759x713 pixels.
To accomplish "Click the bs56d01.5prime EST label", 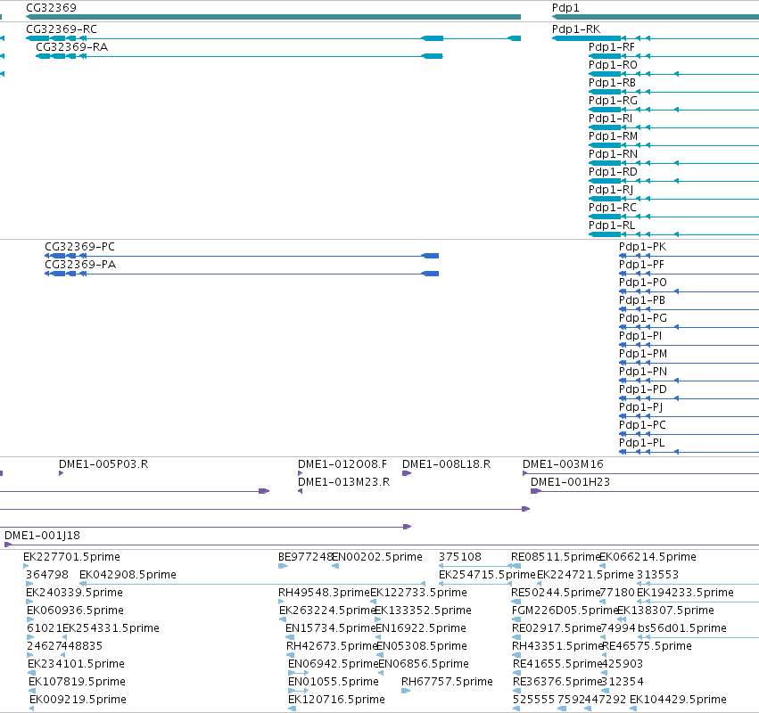I will 682,629.
